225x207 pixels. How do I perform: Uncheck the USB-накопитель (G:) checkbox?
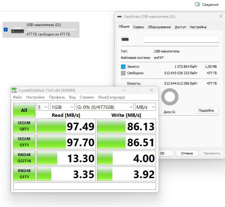(6, 29)
